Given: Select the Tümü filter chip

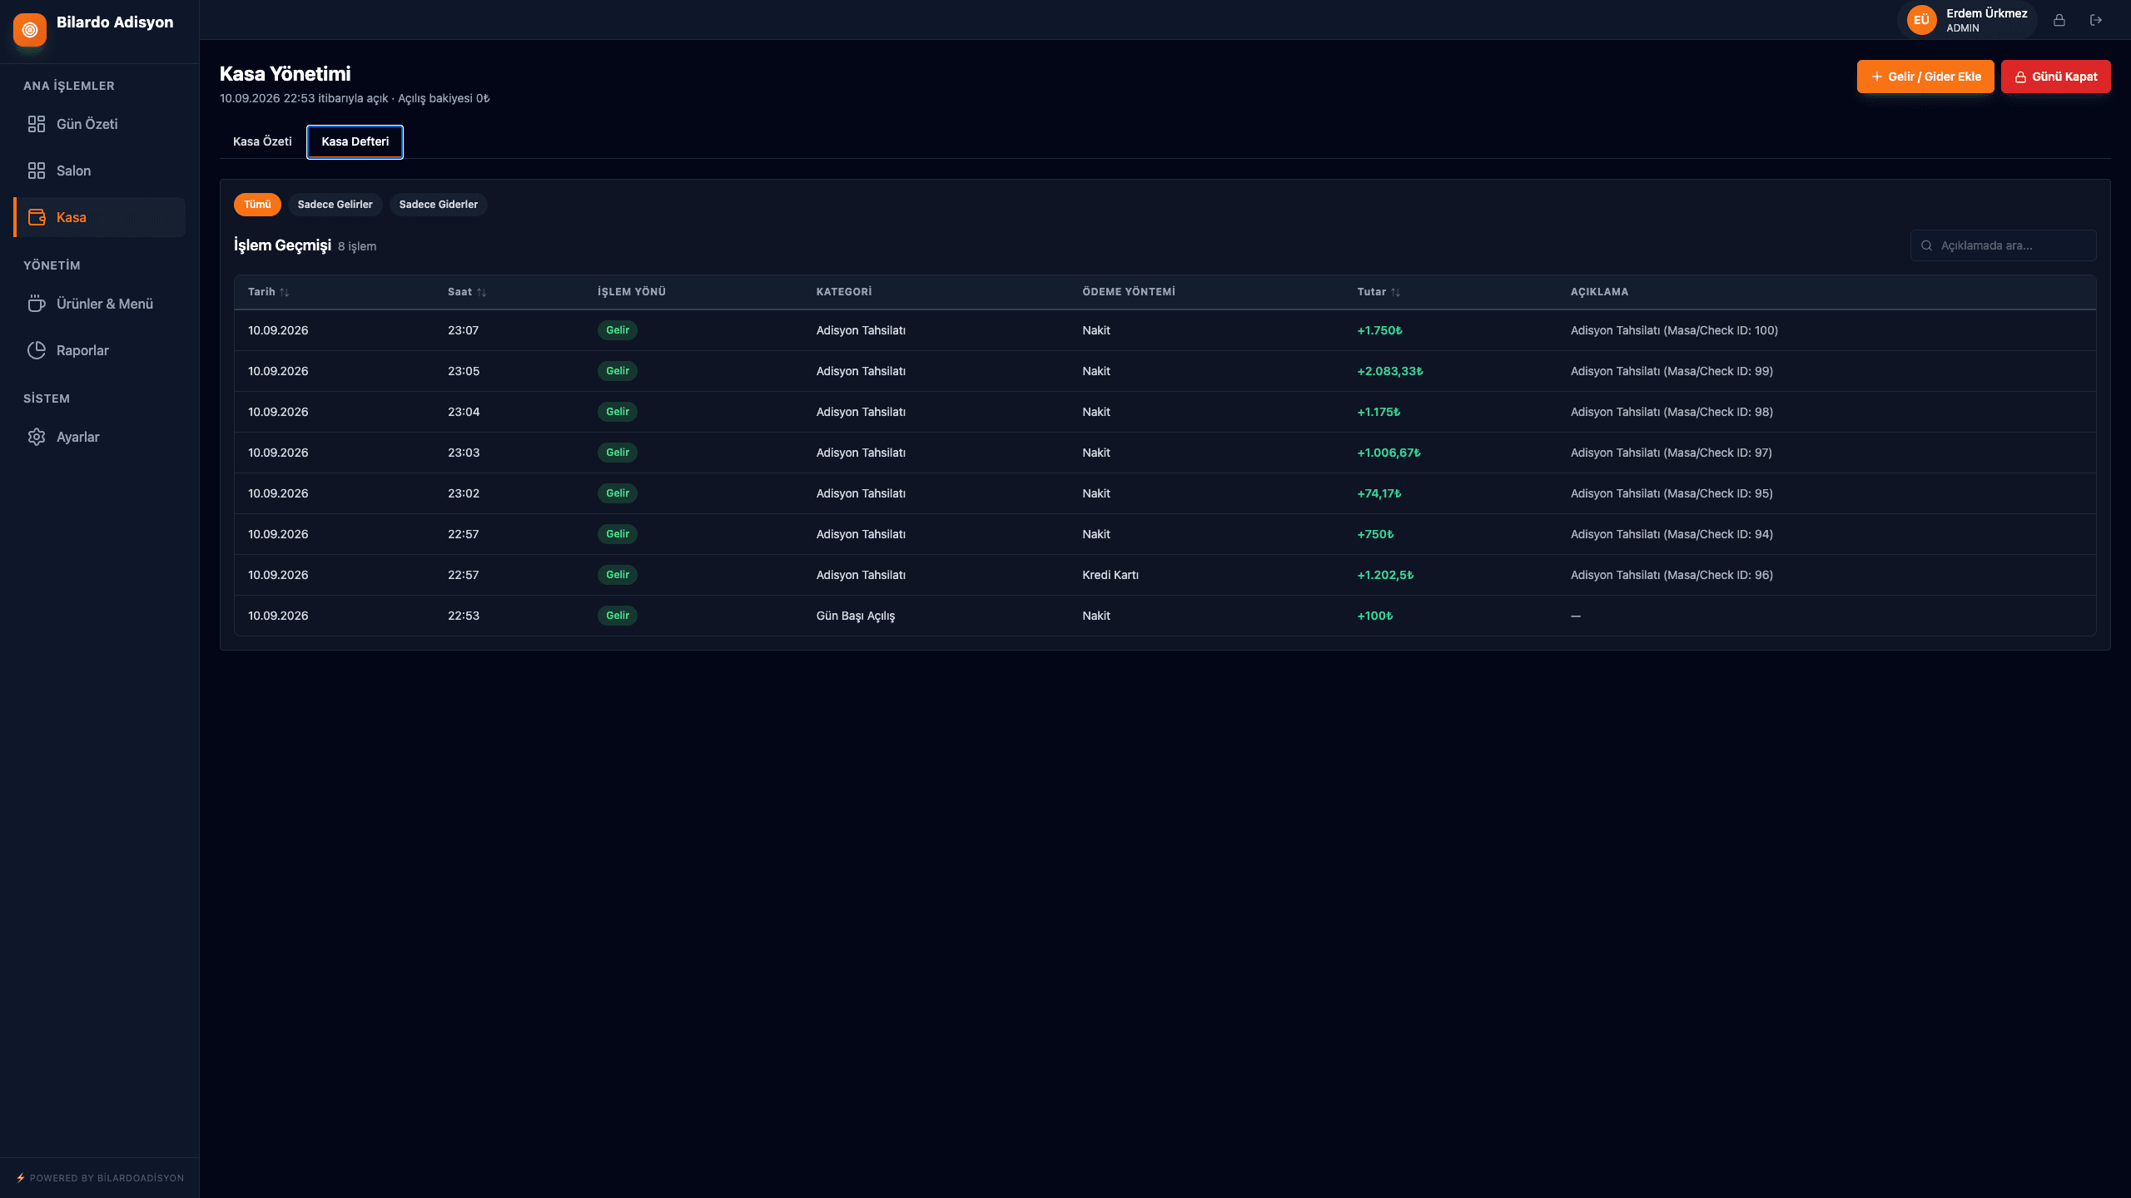Looking at the screenshot, I should tap(257, 205).
